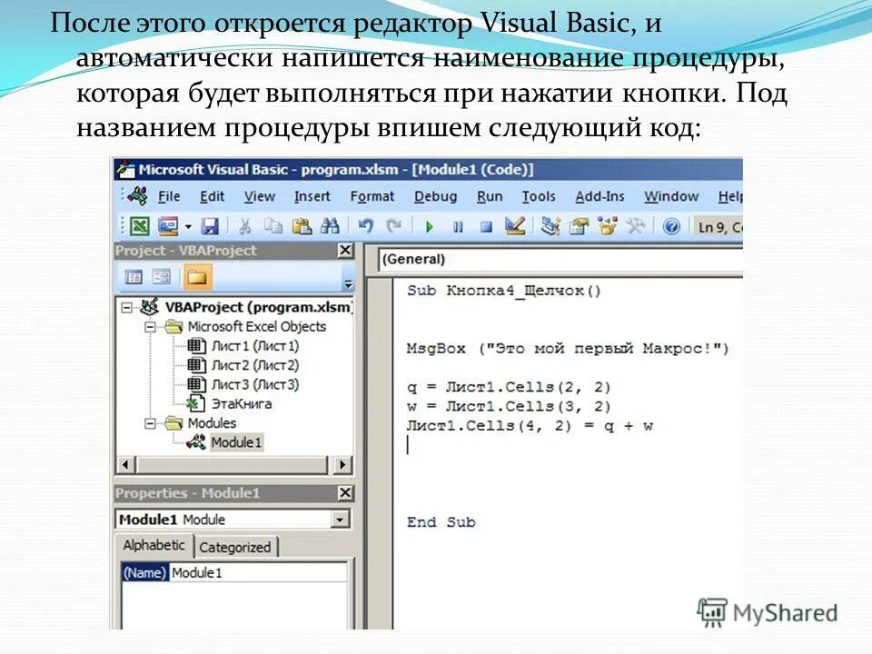The image size is (872, 654).
Task: Open the (General) object combo box
Action: point(560,259)
